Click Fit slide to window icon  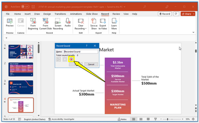click(x=193, y=119)
